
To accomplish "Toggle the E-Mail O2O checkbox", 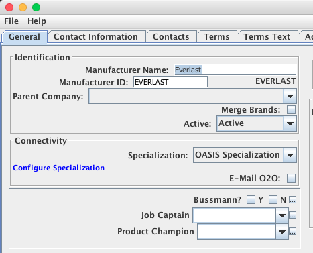I will [291, 179].
